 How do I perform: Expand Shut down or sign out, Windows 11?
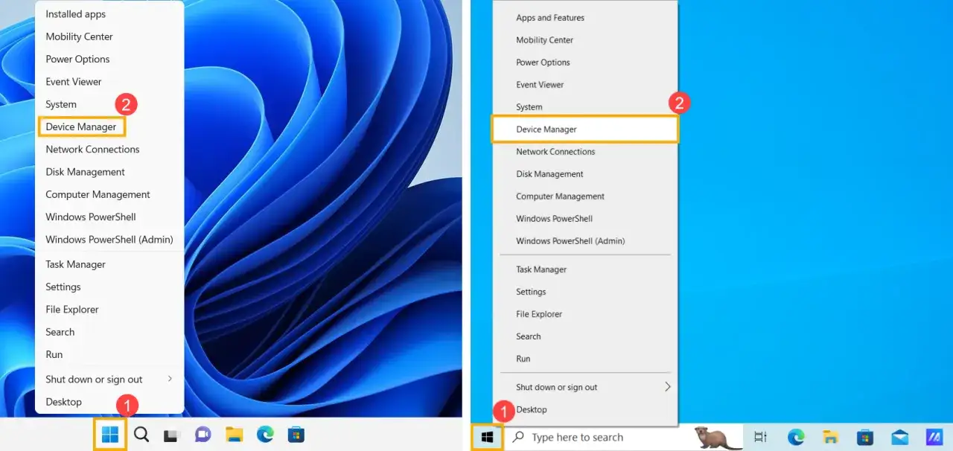(x=109, y=379)
